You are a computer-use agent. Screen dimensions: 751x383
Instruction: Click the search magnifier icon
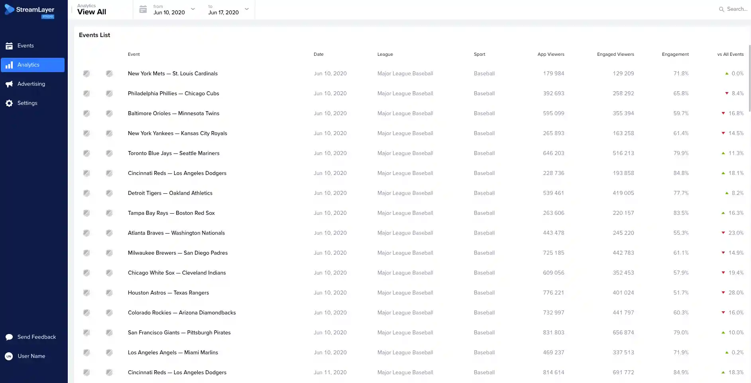pos(722,9)
